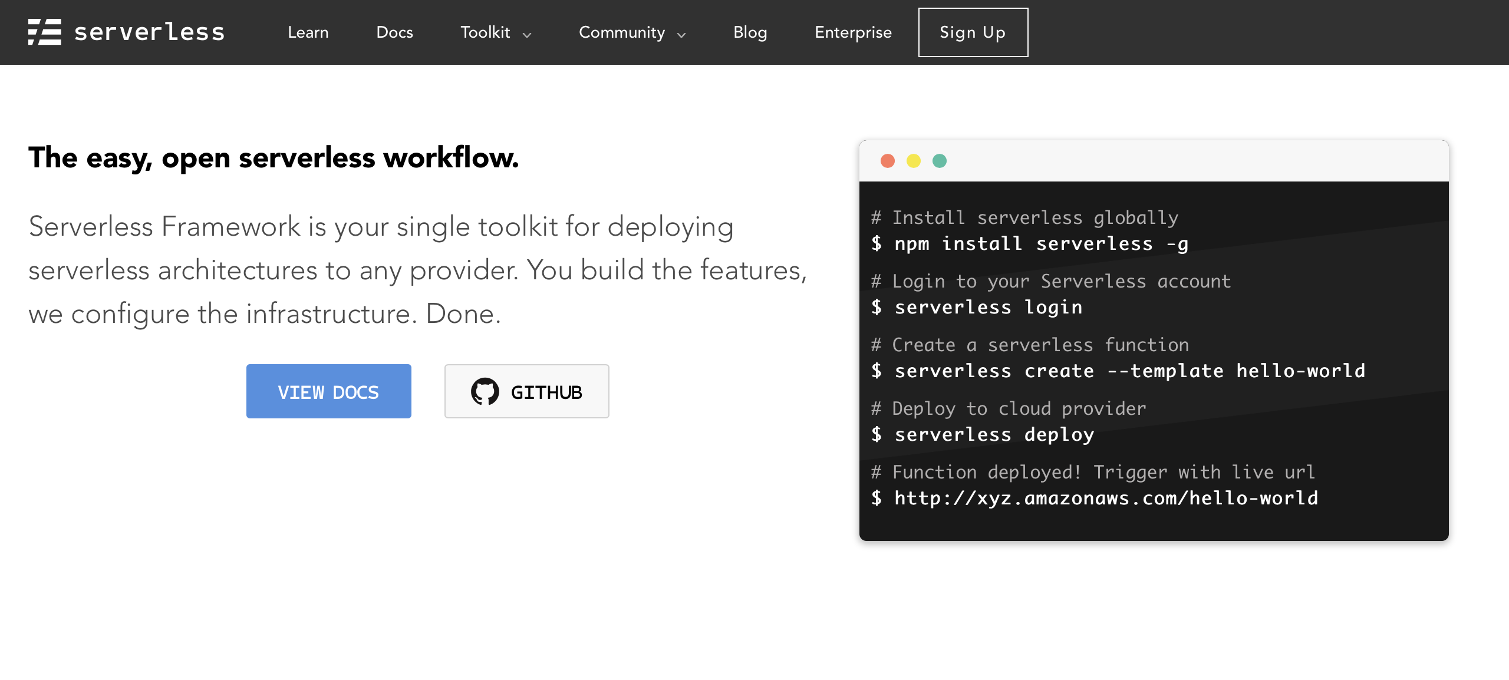Select 'serverless create --template hello-world' line

(x=1119, y=371)
